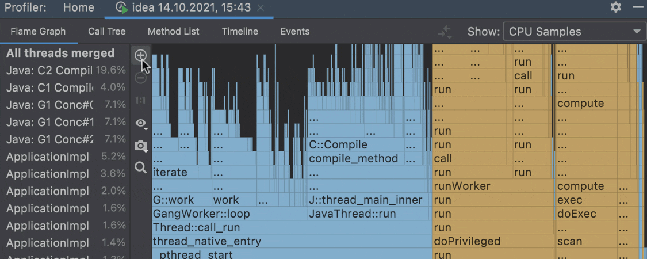Select the Java: G1 Conc#2 thread

coord(65,139)
